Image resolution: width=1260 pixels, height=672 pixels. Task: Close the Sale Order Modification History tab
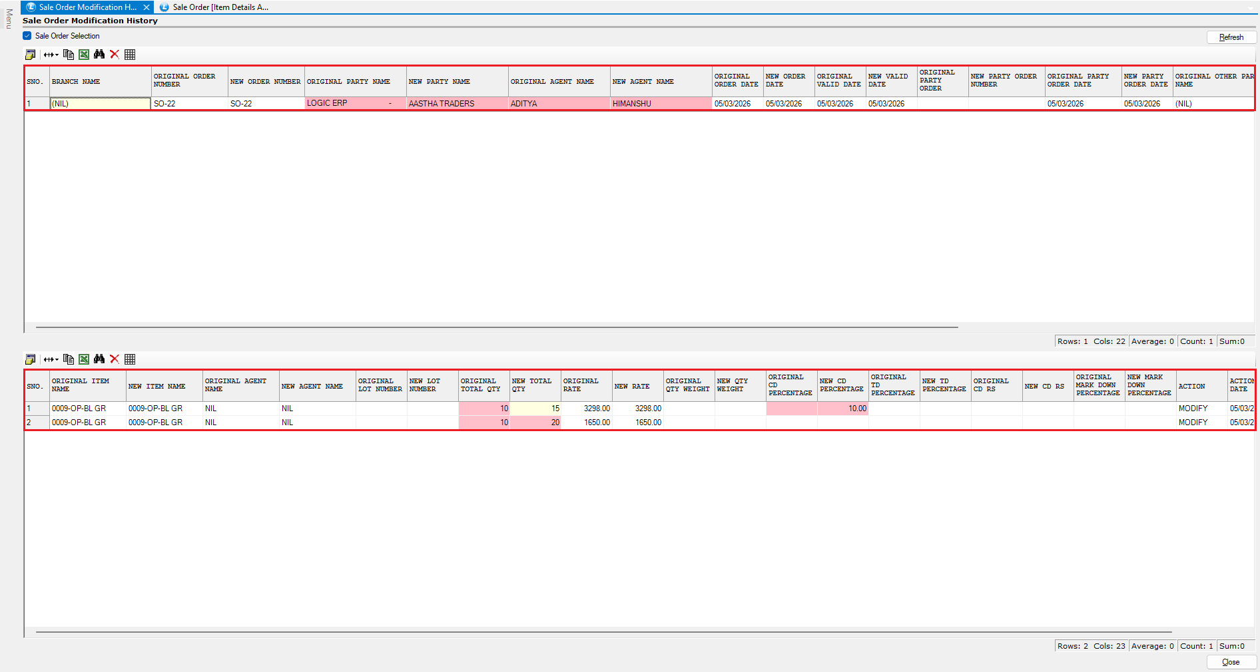pos(146,7)
